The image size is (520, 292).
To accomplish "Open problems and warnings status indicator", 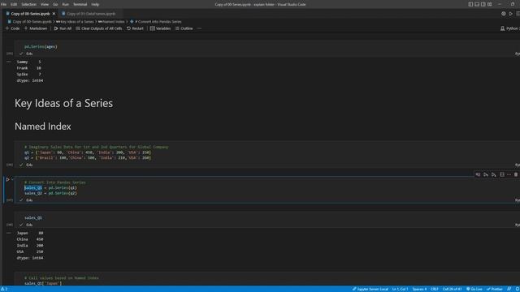I will 4,289.
